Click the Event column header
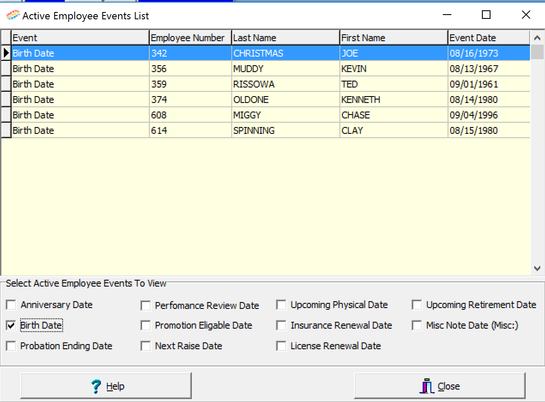 point(80,38)
